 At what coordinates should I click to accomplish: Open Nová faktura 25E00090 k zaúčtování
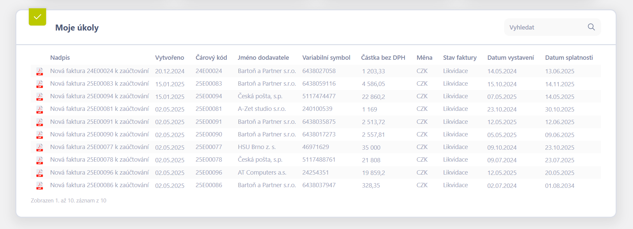click(x=99, y=134)
